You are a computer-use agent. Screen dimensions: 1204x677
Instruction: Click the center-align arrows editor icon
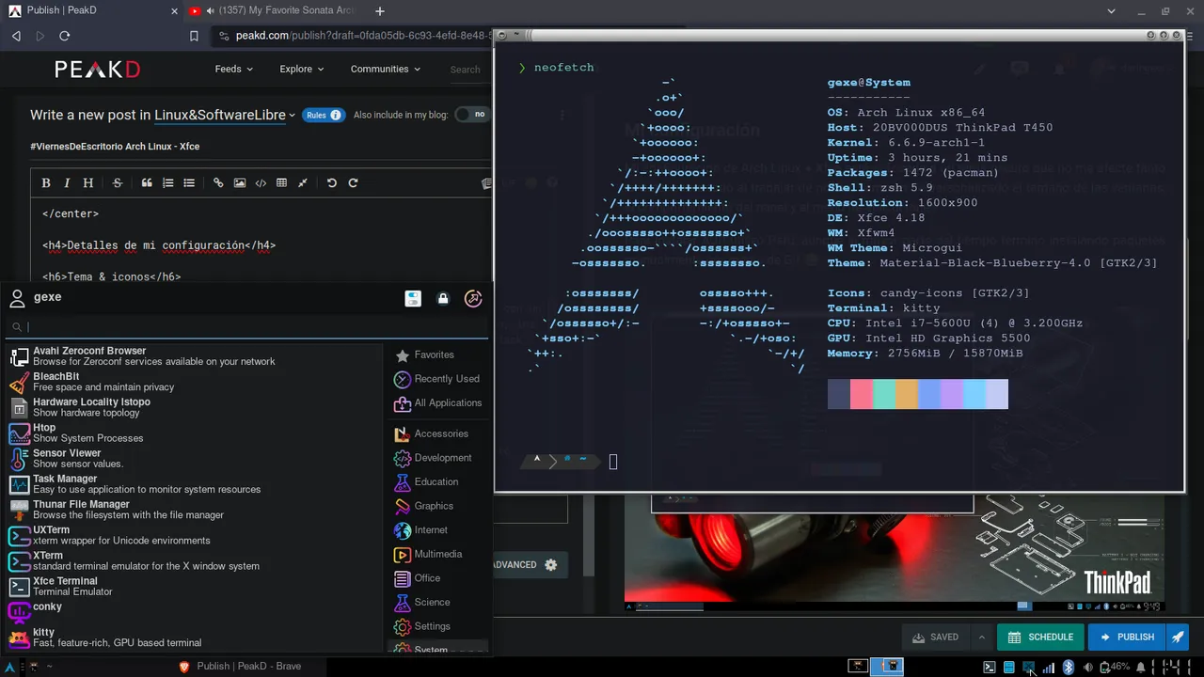tap(303, 183)
